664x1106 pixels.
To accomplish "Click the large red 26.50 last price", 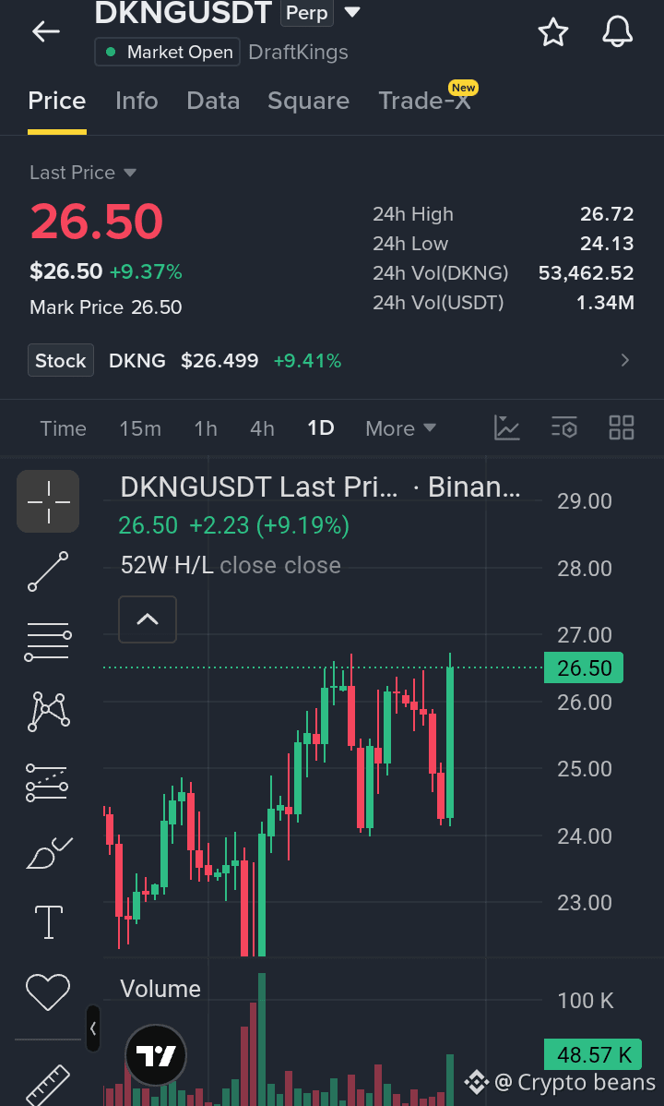I will click(97, 222).
